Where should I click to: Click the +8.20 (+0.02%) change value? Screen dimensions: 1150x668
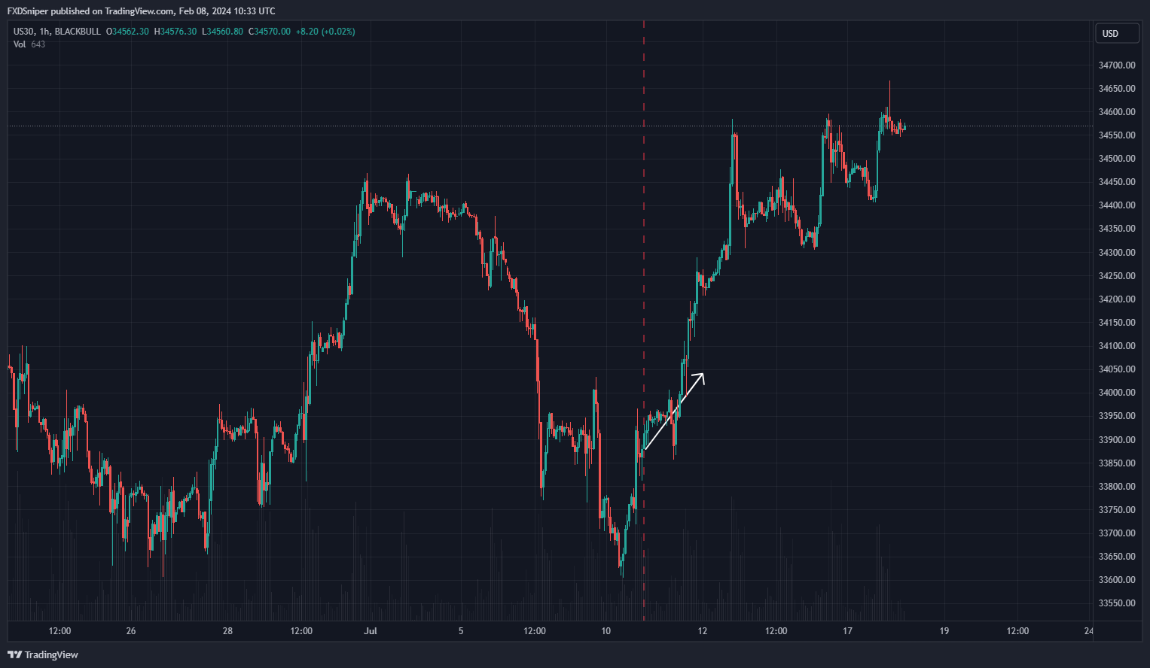click(325, 32)
